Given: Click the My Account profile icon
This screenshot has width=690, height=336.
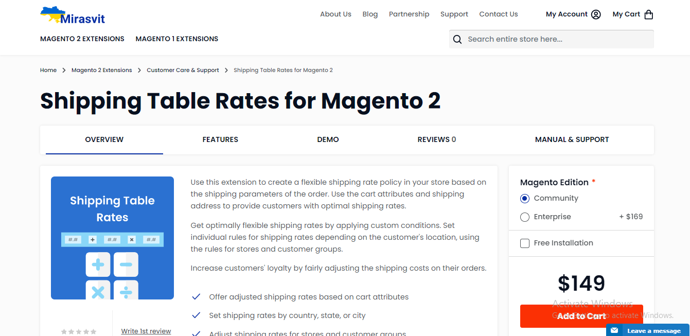Looking at the screenshot, I should click(597, 14).
